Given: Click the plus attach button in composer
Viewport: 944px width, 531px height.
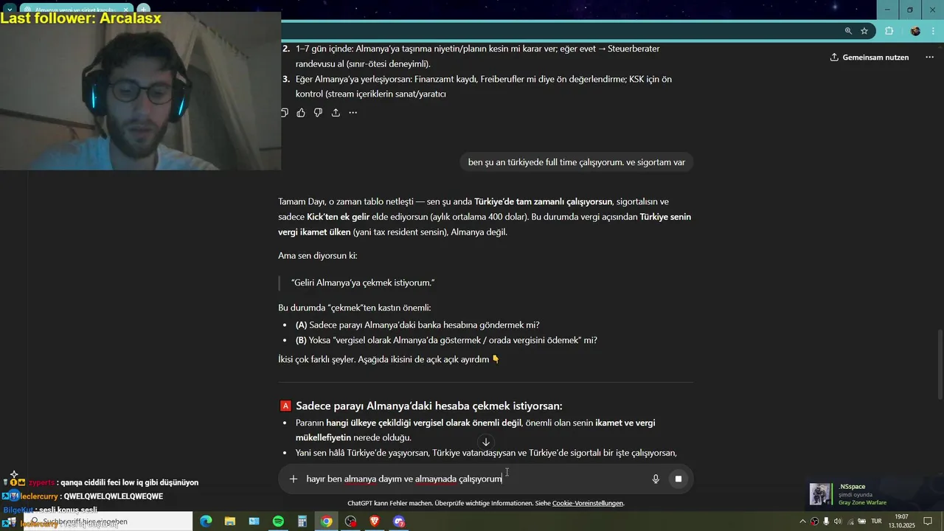Looking at the screenshot, I should pos(294,479).
